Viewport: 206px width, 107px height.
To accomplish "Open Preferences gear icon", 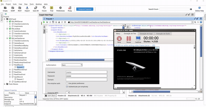I will (x=61, y=8).
